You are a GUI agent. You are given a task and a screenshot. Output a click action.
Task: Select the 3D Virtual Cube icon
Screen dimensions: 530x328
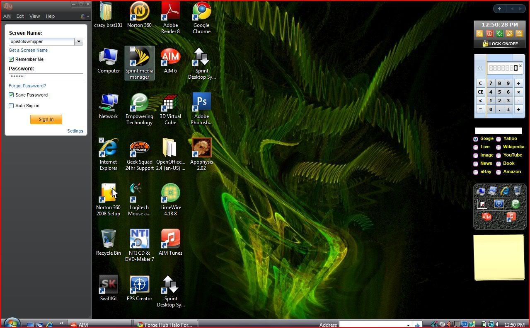[170, 109]
